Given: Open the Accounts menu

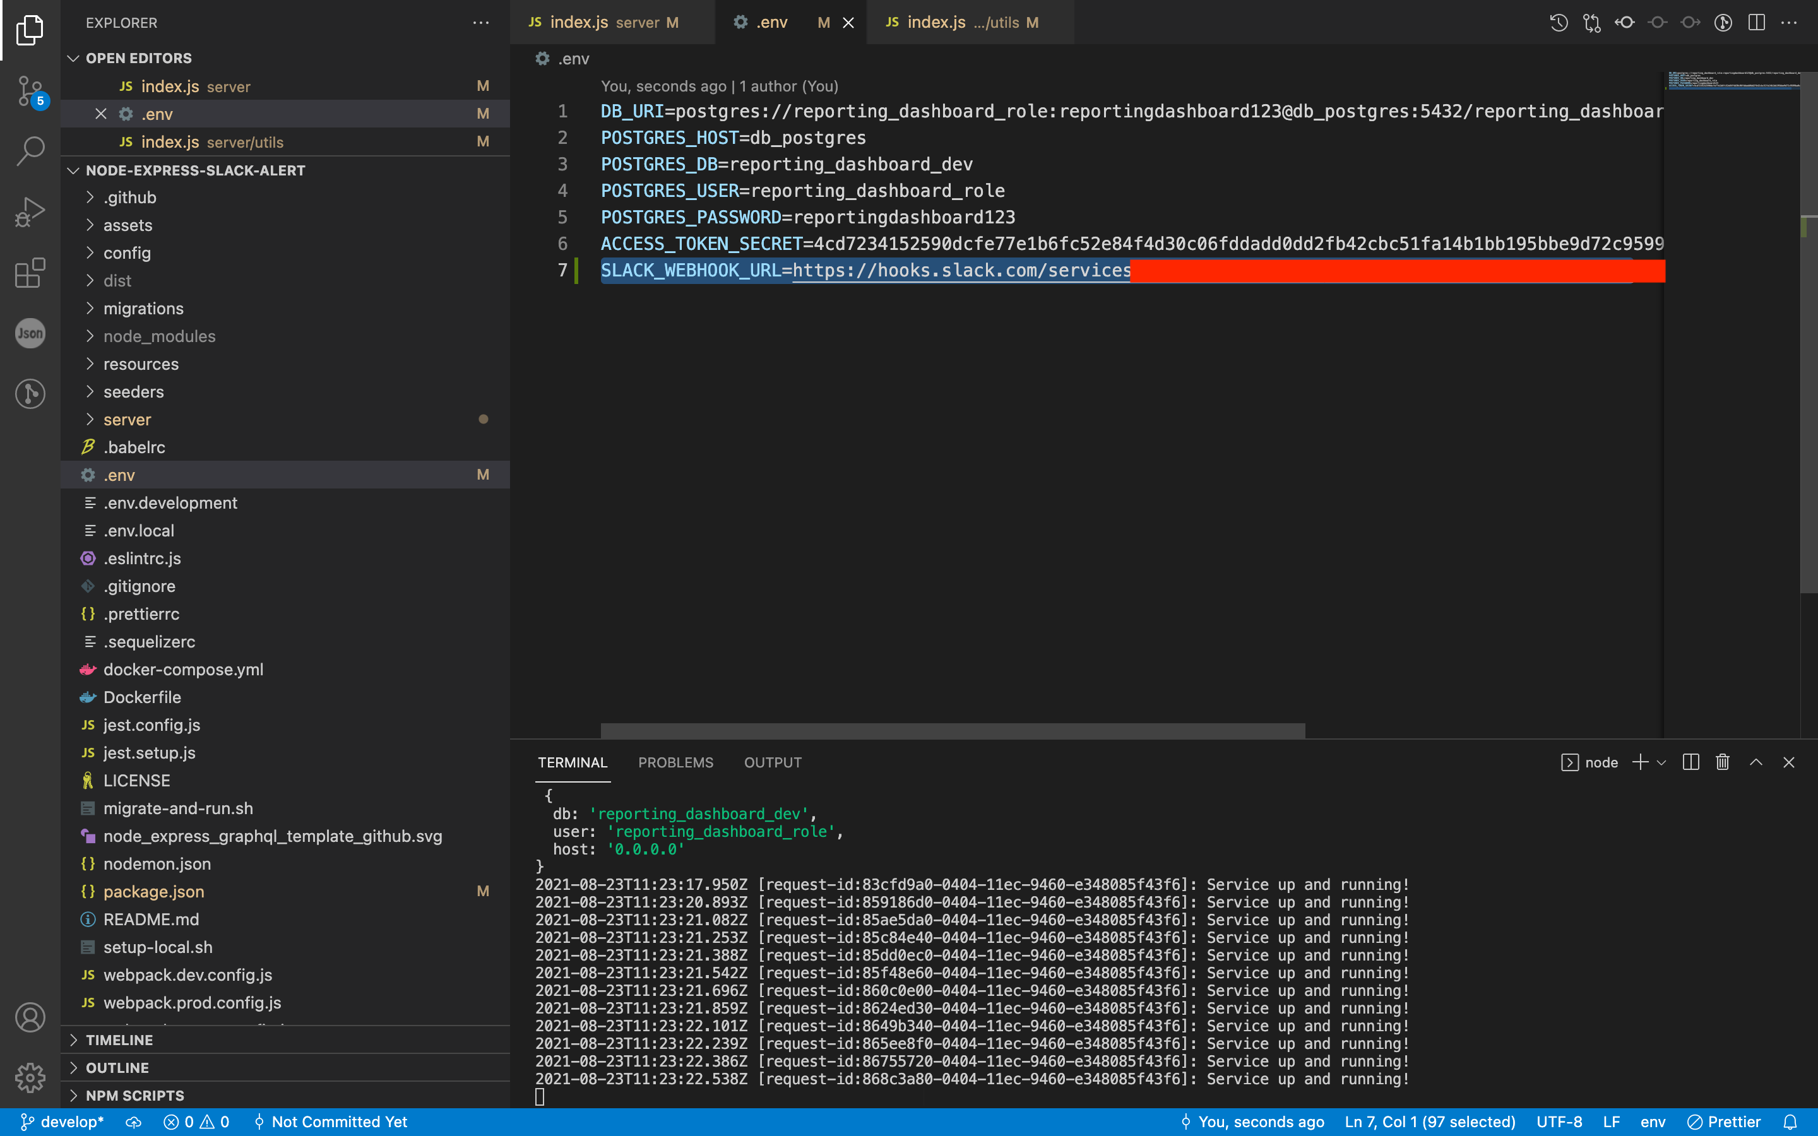Looking at the screenshot, I should 30,1017.
